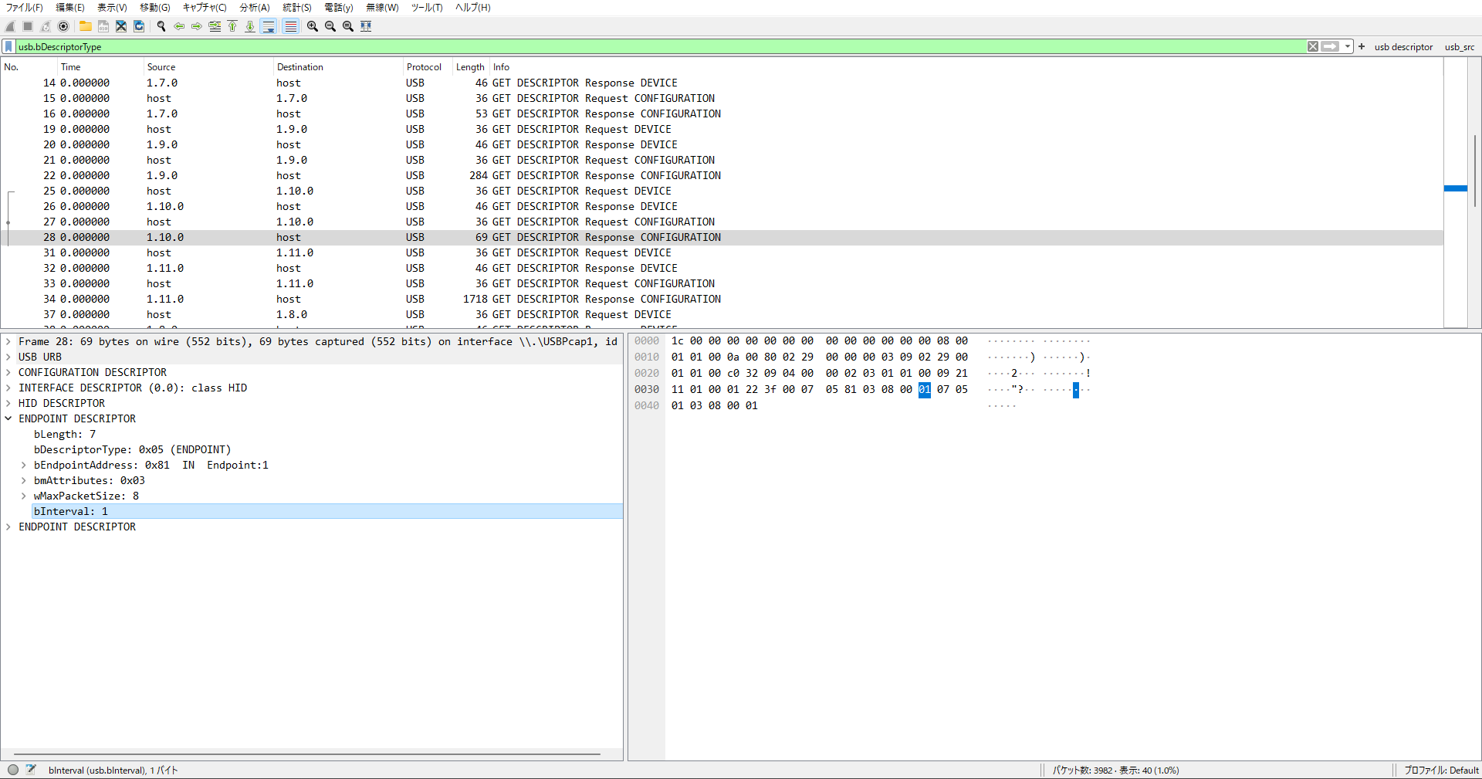Screen dimensions: 1482x779
Task: Click the restart capture icon
Action: [x=45, y=25]
